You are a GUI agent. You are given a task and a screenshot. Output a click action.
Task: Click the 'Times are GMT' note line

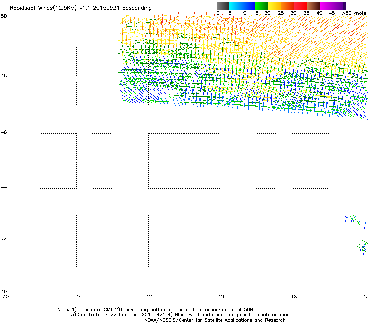pos(155,310)
